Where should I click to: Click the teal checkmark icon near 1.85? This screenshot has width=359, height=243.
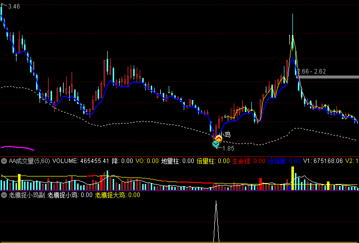point(216,144)
